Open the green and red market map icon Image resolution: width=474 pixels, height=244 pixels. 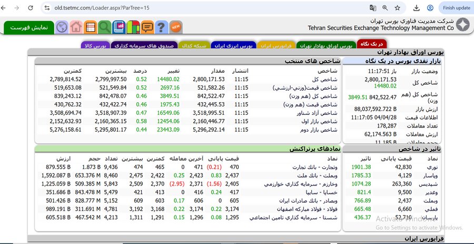pos(133,27)
